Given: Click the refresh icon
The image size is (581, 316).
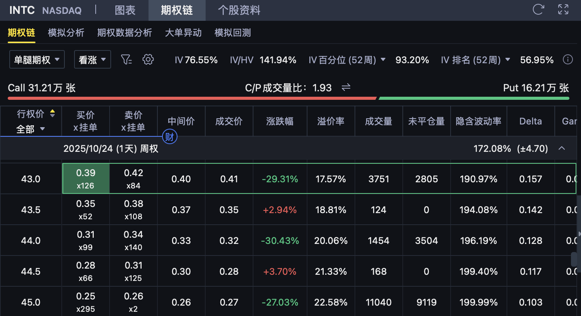Looking at the screenshot, I should coord(538,10).
